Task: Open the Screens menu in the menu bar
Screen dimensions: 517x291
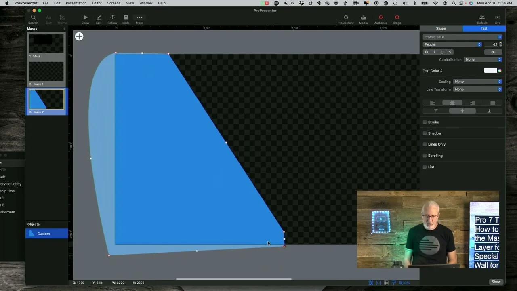Action: (113, 3)
